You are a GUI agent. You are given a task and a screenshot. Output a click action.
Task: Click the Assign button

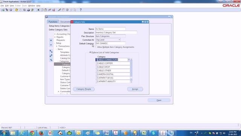tap(135, 89)
